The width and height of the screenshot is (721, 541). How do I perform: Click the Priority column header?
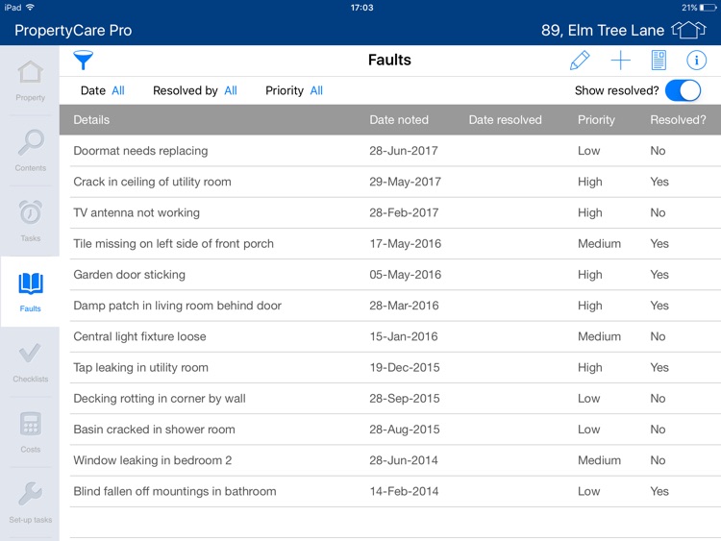tap(596, 120)
